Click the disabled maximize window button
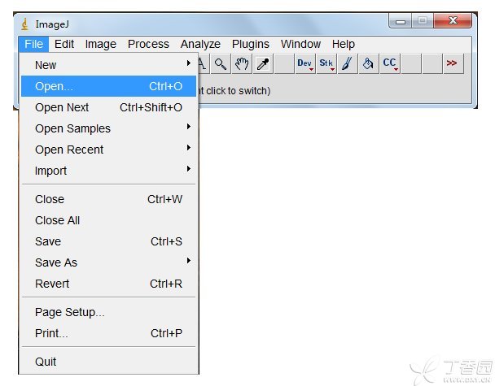Screen dimensions: 495x386 423,21
